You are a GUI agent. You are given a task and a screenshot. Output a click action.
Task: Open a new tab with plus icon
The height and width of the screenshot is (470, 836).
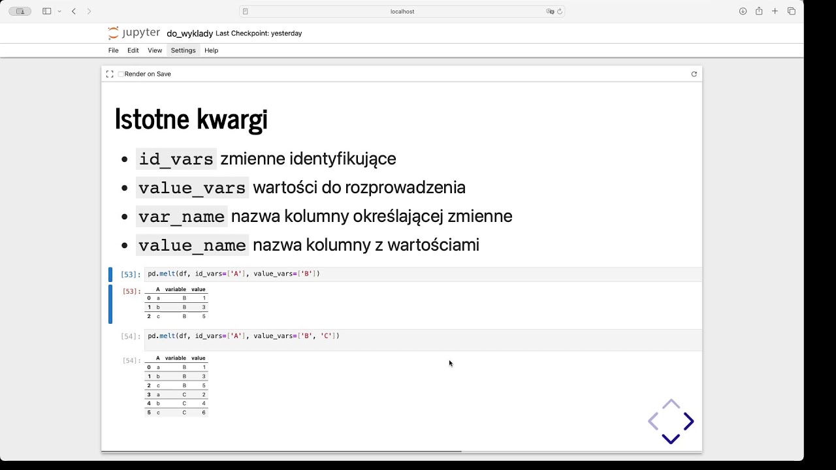point(775,11)
